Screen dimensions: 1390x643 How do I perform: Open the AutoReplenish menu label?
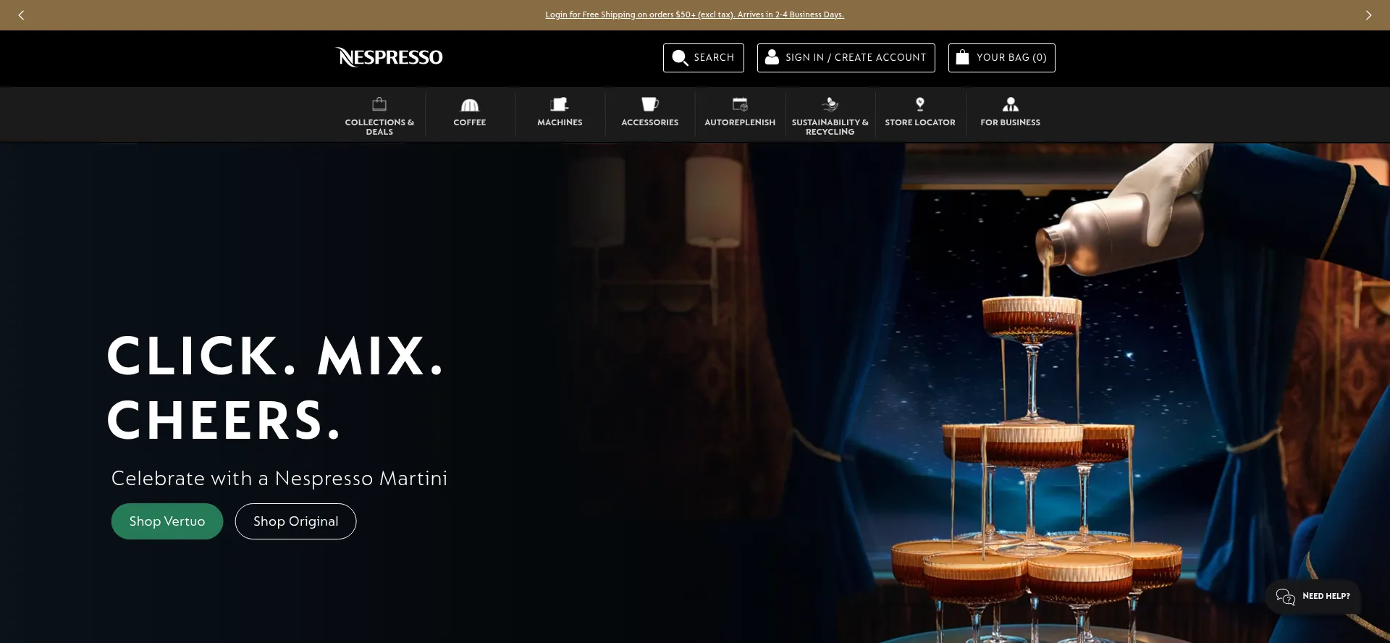[x=740, y=122]
